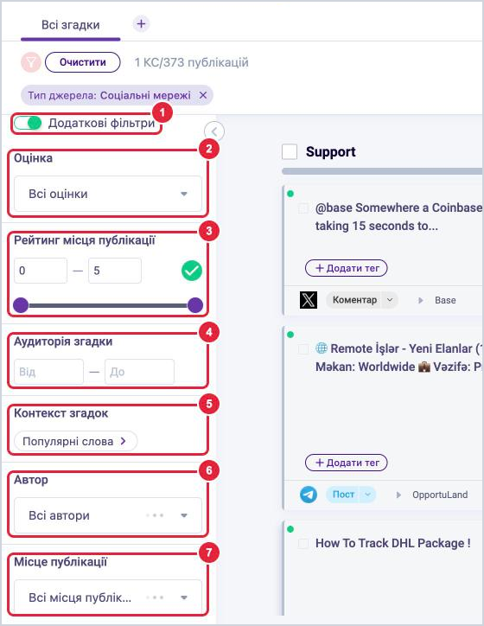
Task: Select the @base Coinbase mention checkbox
Action: tap(303, 208)
